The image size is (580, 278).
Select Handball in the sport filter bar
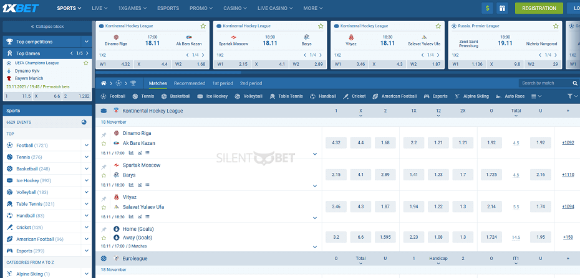tap(323, 96)
